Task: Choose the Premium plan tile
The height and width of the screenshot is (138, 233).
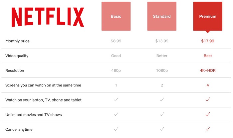Action: 208,16
